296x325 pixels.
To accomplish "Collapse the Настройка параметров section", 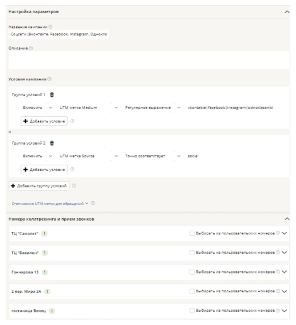I will (x=287, y=12).
